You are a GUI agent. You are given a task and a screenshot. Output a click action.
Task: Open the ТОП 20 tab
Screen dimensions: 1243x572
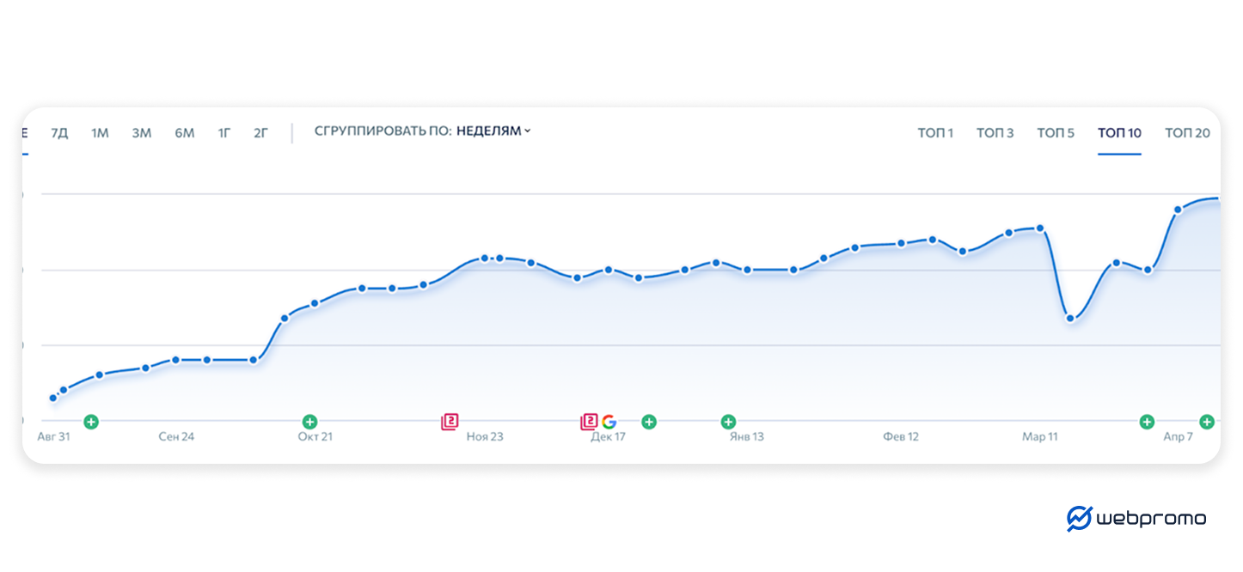point(1187,132)
